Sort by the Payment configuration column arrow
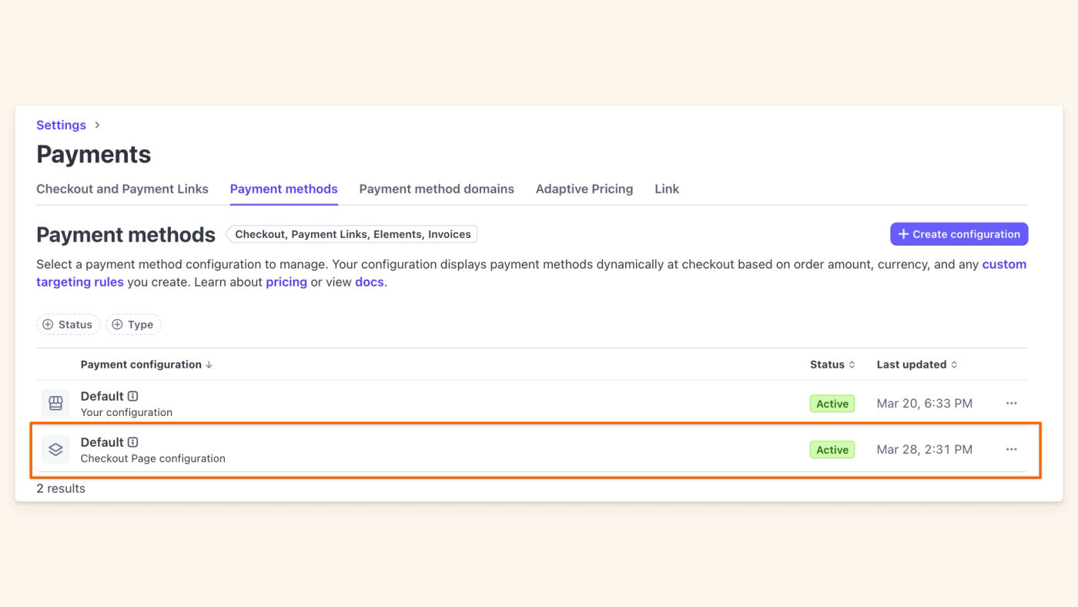 pyautogui.click(x=209, y=365)
